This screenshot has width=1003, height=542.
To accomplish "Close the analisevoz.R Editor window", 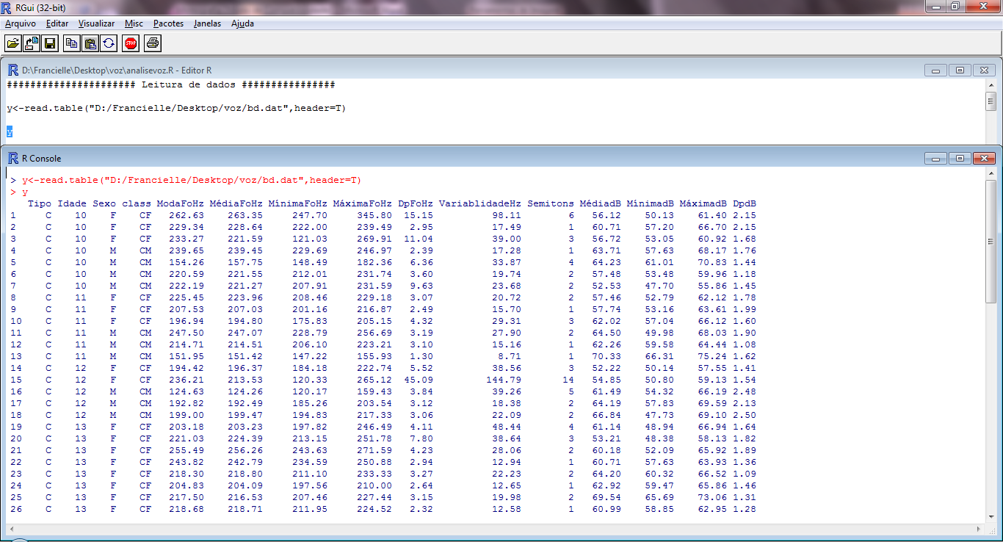I will tap(984, 71).
